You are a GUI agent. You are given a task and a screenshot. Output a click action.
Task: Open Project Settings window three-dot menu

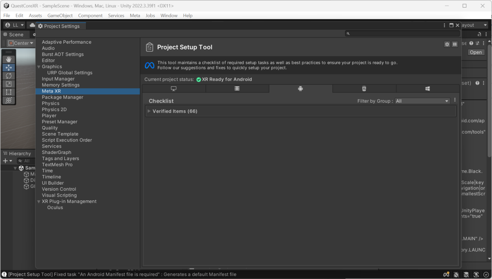point(444,25)
